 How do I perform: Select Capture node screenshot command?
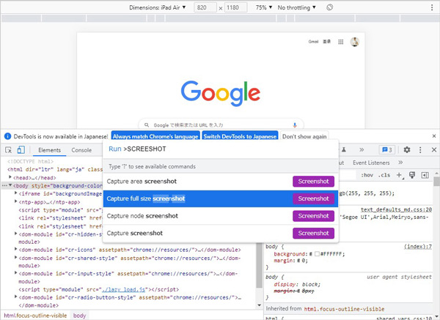(x=221, y=216)
